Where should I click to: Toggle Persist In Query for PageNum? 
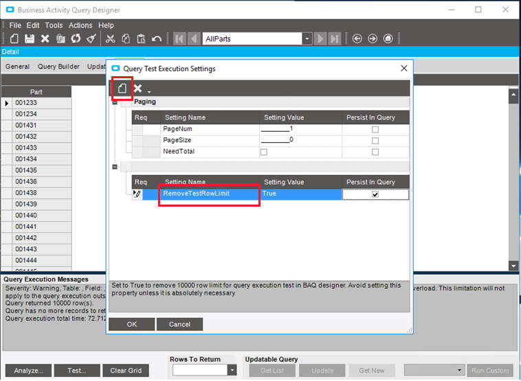click(x=375, y=130)
